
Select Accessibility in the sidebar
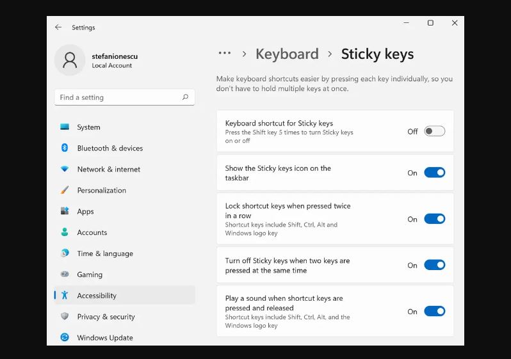point(125,295)
